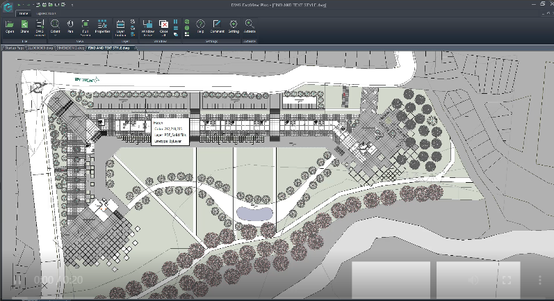Select the Pan hand tool
Image resolution: width=554 pixels, height=301 pixels.
click(70, 26)
